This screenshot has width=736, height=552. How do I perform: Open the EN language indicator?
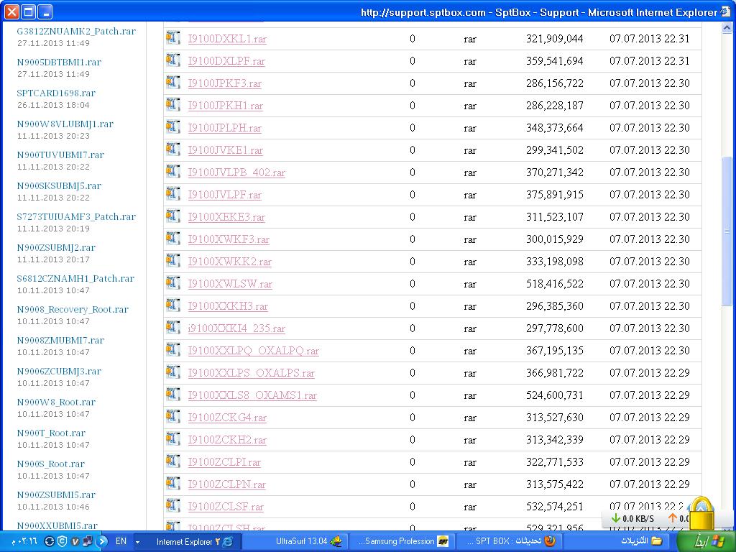[121, 541]
